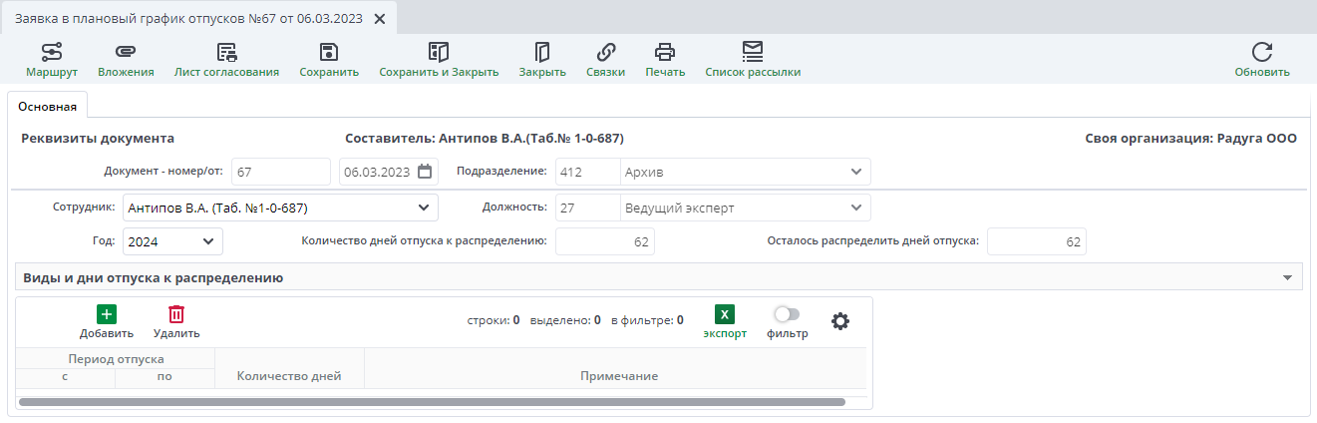Open the Сотрудник dropdown
Screen dimensions: 1317x423
(424, 209)
